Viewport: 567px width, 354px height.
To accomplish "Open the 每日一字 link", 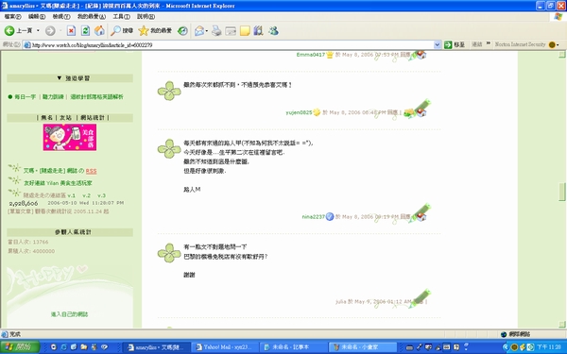I will click(x=25, y=97).
